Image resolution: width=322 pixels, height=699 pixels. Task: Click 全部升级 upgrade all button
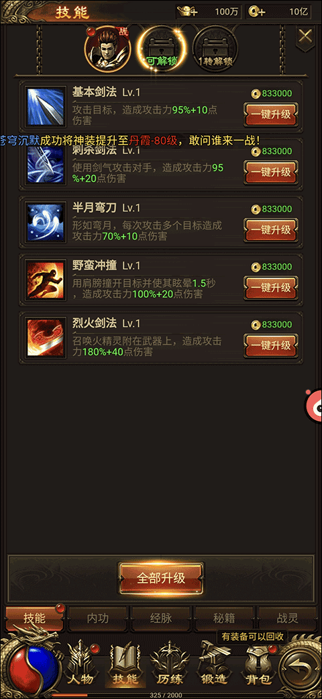pyautogui.click(x=160, y=578)
